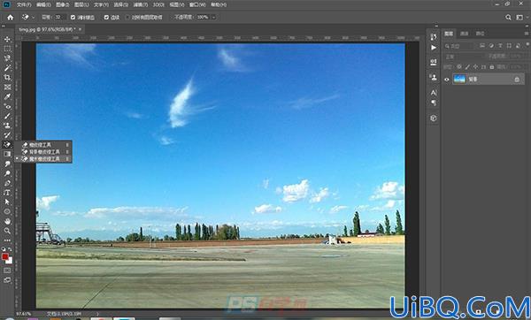Viewport: 531px width, 320px height.
Task: Select the Path Selection tool
Action: pyautogui.click(x=7, y=202)
